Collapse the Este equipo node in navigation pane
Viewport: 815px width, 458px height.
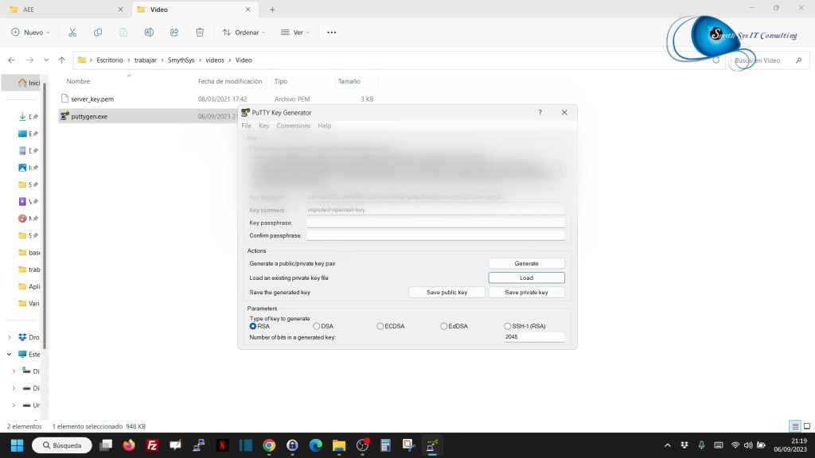click(10, 354)
